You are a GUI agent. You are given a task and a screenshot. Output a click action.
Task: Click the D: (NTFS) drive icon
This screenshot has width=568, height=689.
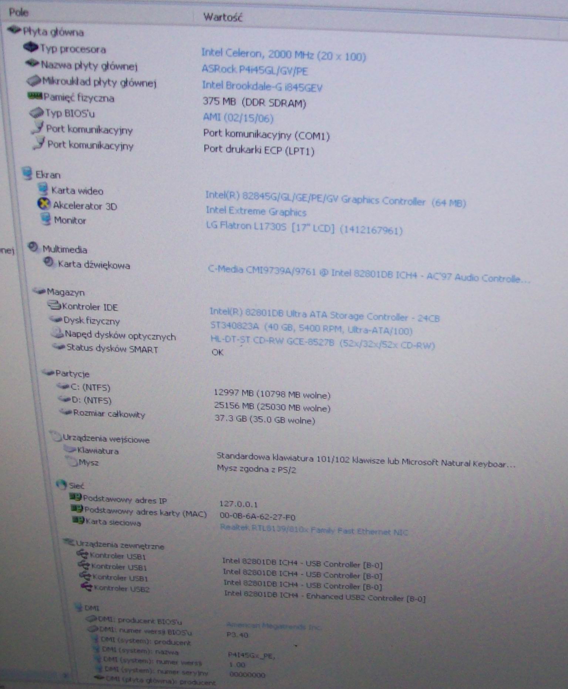point(64,399)
